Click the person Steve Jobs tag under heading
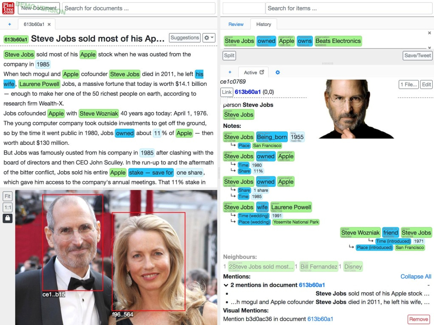 [239, 115]
